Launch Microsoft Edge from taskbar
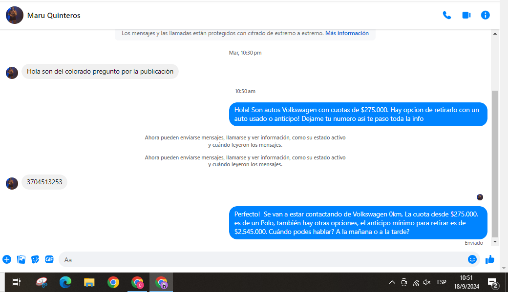This screenshot has height=292, width=508. coord(65,282)
